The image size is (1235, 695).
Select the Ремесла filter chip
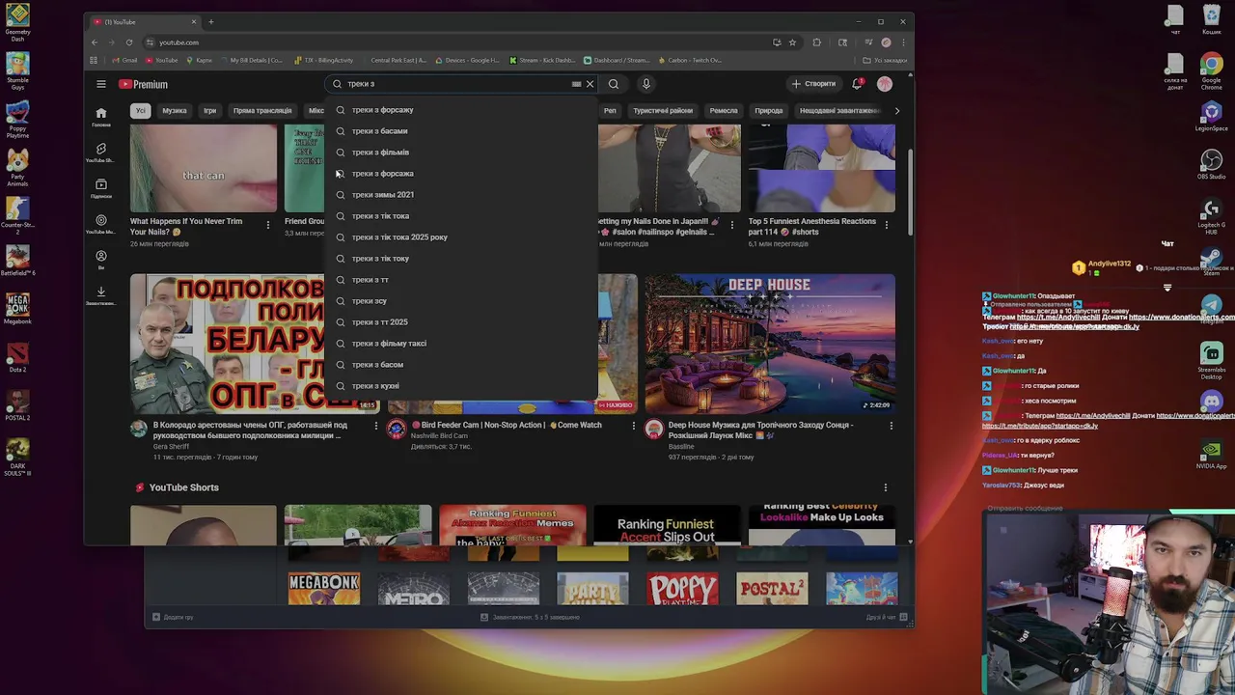tap(724, 110)
